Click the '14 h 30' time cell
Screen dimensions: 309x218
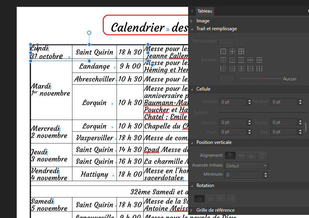coord(130,150)
